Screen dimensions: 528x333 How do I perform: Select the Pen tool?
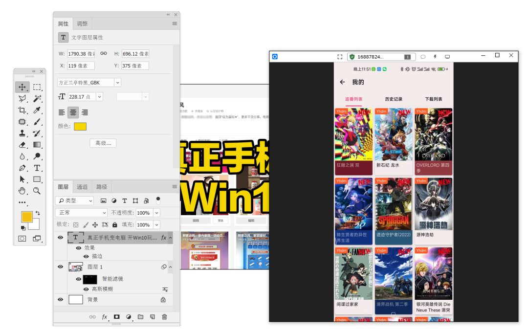[22, 168]
